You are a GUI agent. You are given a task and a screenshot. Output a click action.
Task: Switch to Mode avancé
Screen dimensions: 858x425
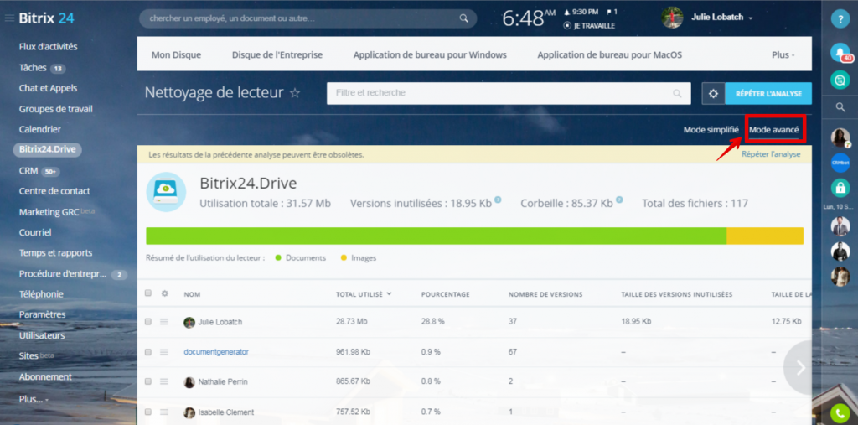click(773, 130)
